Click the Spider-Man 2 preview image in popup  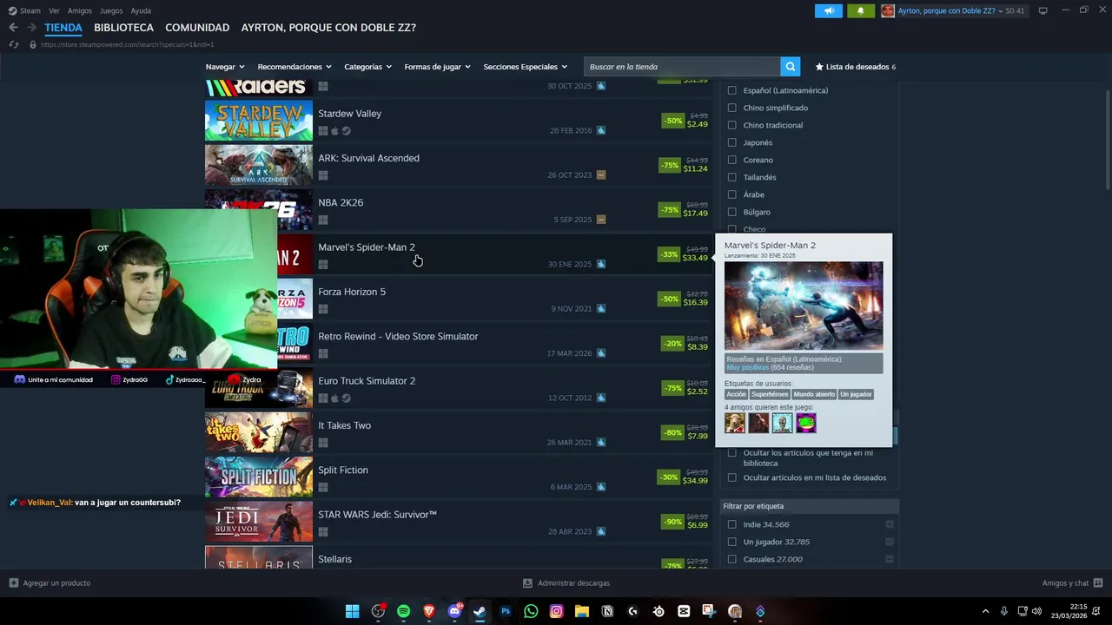[804, 306]
